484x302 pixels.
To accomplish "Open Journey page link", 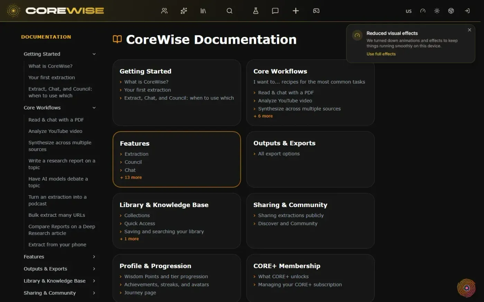I will coord(140,293).
